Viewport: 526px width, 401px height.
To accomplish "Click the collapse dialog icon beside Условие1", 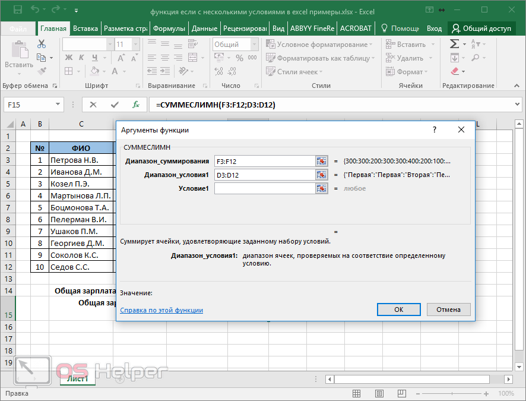I will point(322,188).
